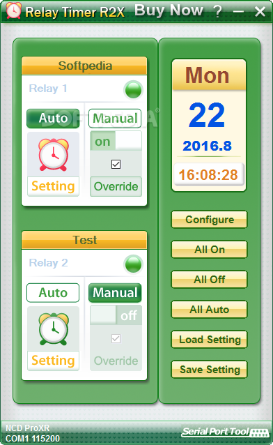Screen dimensions: 273x445
Task: Click the Relay 2 label
Action: pyautogui.click(x=48, y=263)
